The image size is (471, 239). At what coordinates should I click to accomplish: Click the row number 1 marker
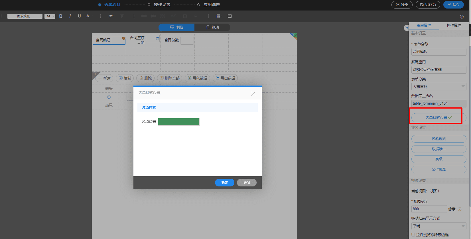(x=109, y=97)
